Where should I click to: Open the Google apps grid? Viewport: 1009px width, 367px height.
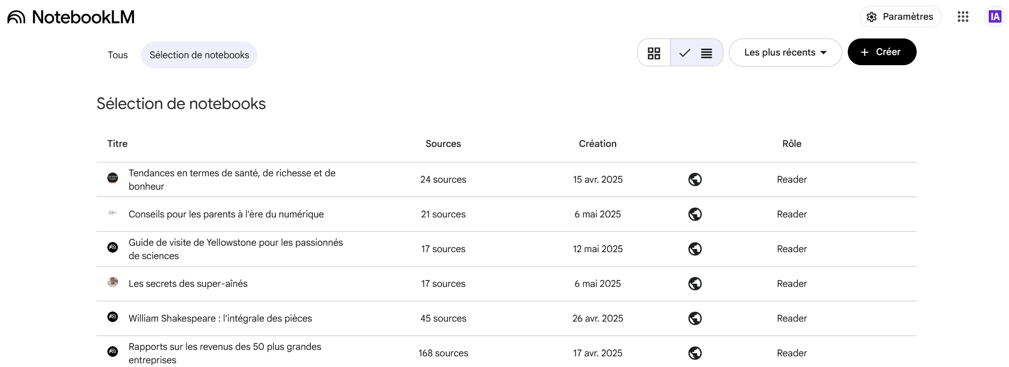963,17
